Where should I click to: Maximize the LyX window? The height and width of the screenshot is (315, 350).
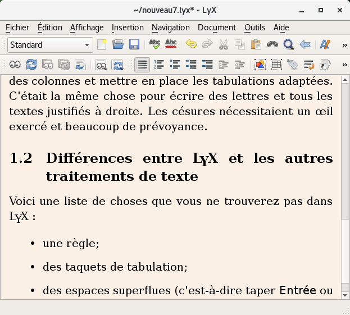point(321,10)
